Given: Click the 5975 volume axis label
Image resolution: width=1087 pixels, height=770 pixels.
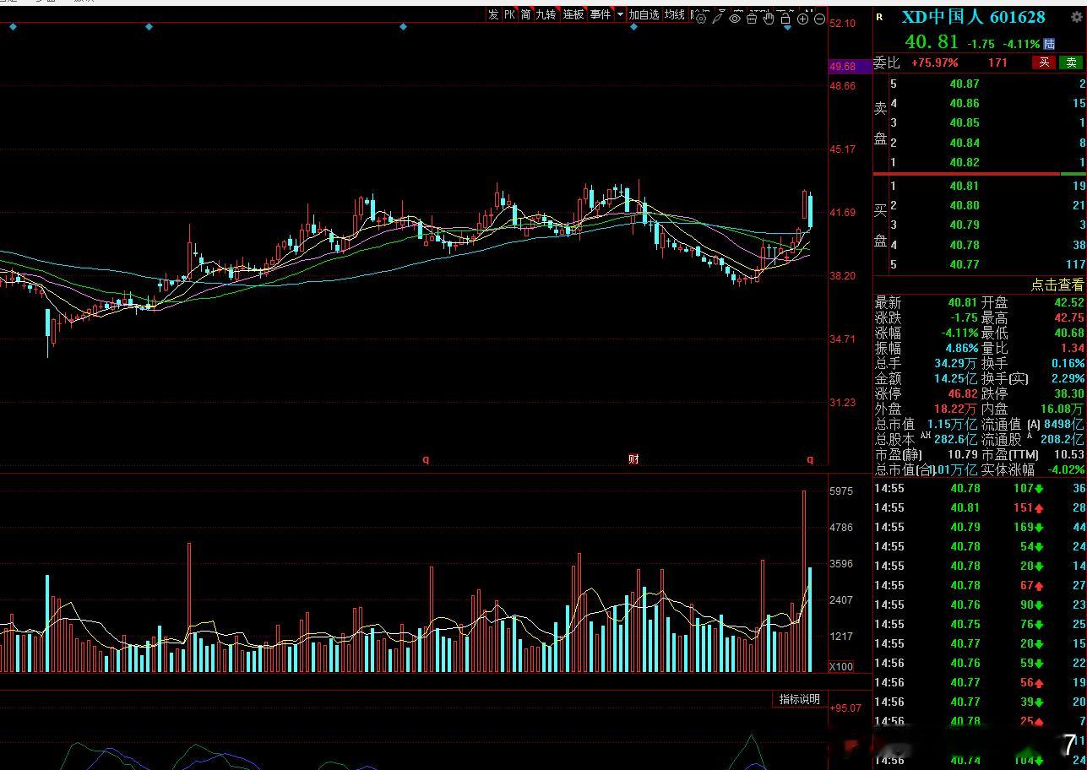Looking at the screenshot, I should (x=841, y=491).
